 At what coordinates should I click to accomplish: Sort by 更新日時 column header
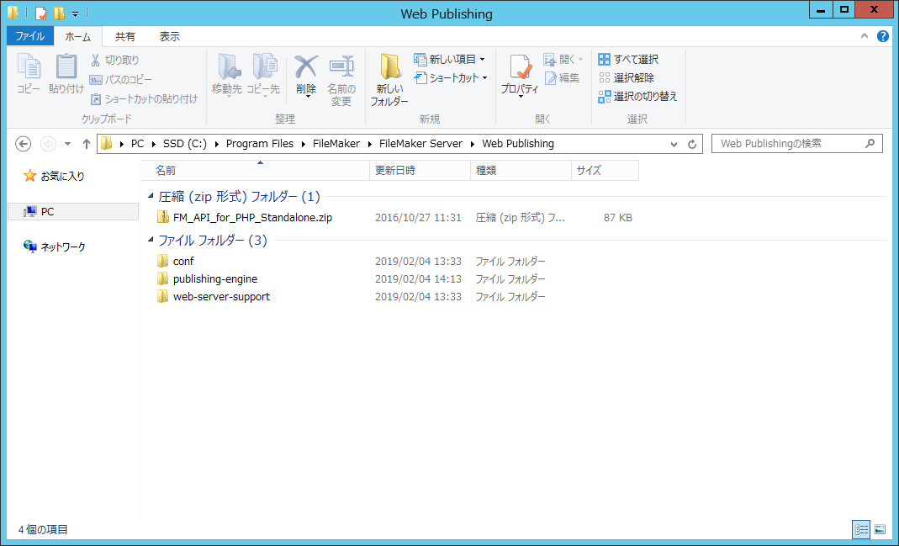click(x=420, y=171)
